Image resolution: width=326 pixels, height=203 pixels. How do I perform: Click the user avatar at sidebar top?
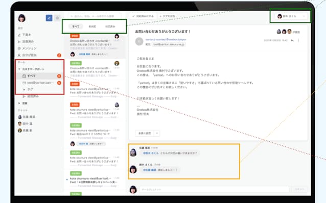[x=21, y=18]
